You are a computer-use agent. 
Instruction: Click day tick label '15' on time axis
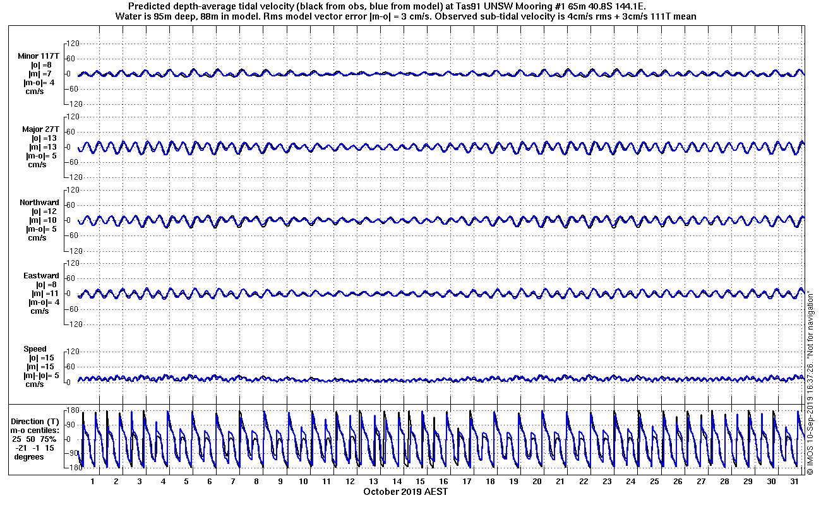point(420,481)
